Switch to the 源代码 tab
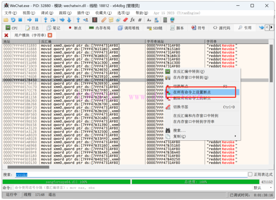Viewport: 276px width, 200px height. [x=222, y=28]
